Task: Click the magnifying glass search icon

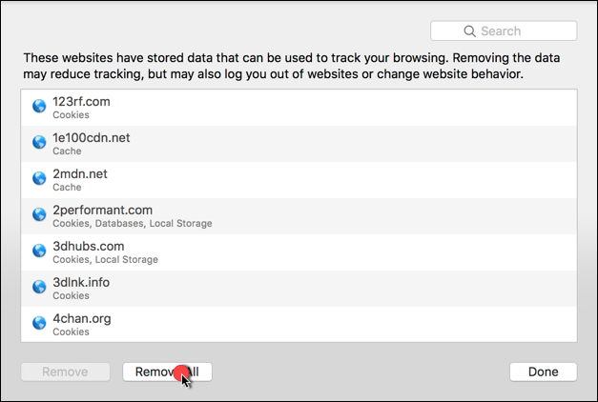Action: (x=469, y=31)
